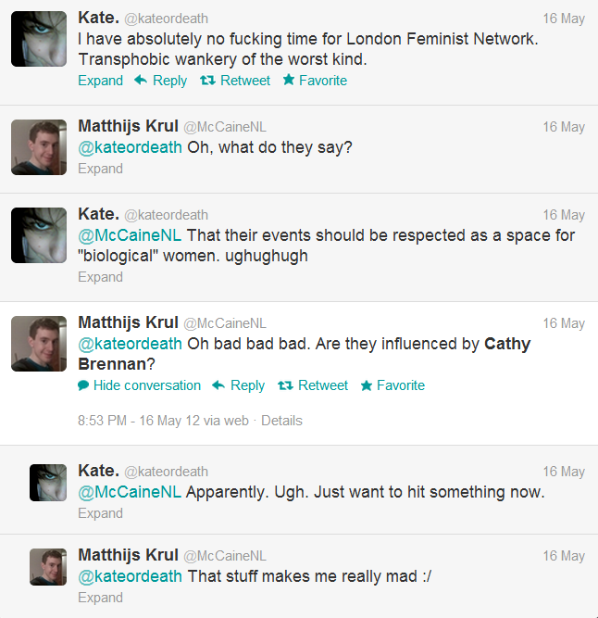This screenshot has width=598, height=618.
Task: Expand the "Oh, what do they say?" tweet
Action: pos(100,169)
